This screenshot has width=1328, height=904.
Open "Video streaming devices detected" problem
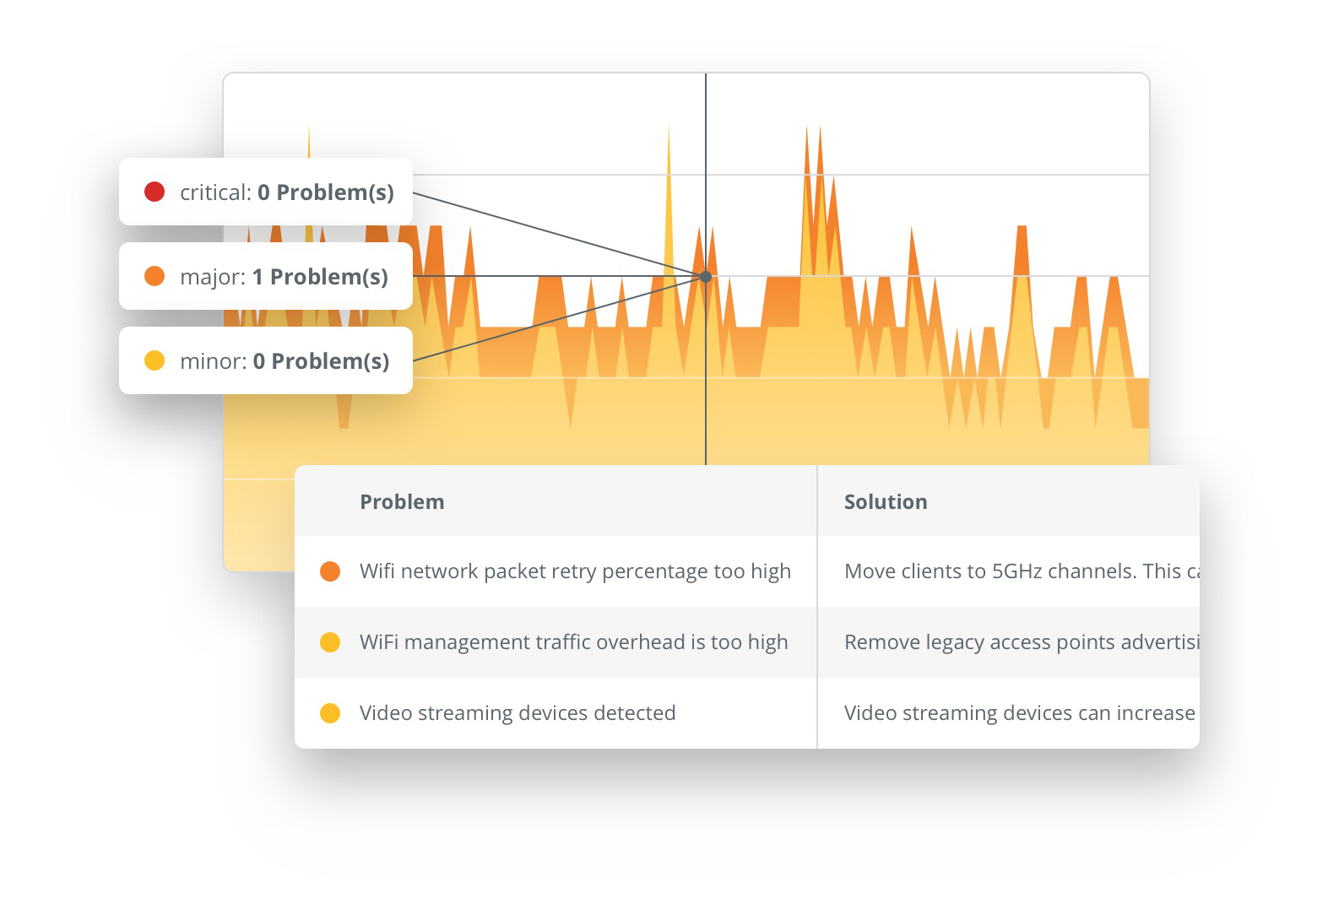(x=518, y=713)
